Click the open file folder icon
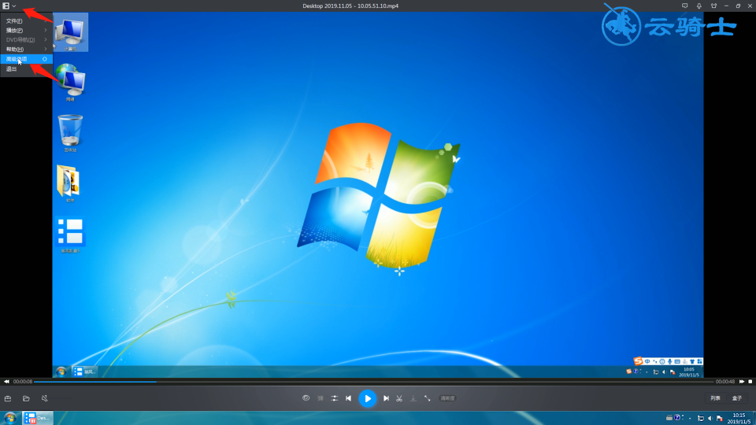This screenshot has width=756, height=425. [26, 398]
